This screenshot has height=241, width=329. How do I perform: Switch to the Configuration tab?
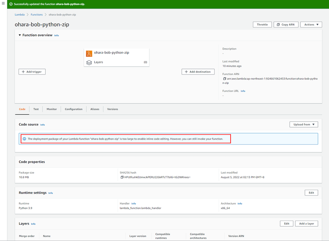74,109
